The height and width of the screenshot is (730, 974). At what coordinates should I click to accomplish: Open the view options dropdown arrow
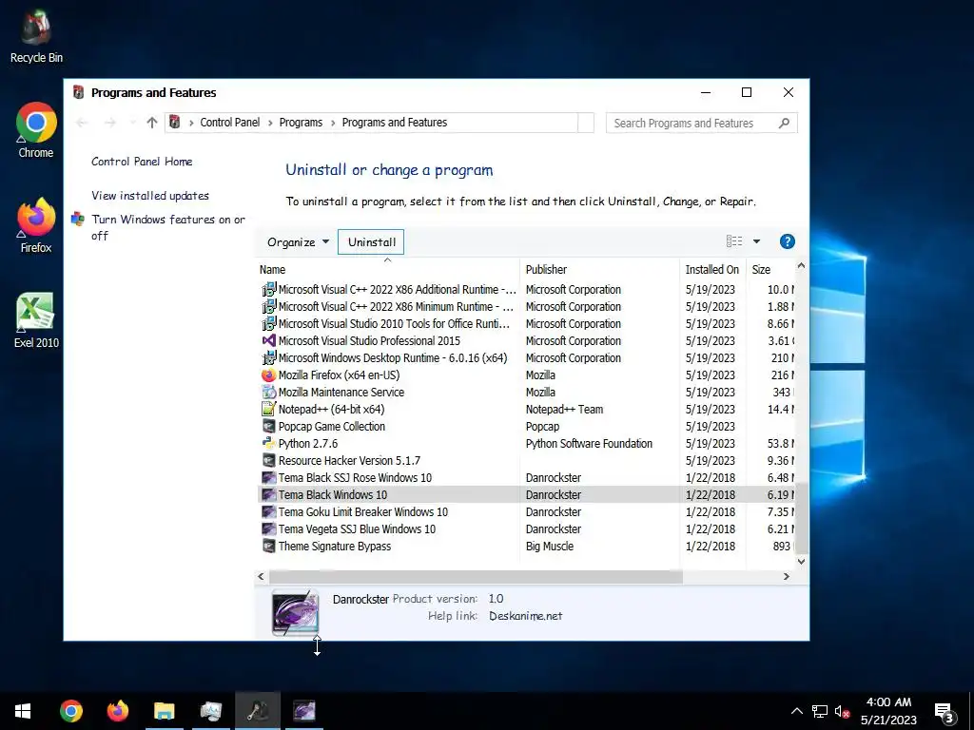click(x=756, y=241)
